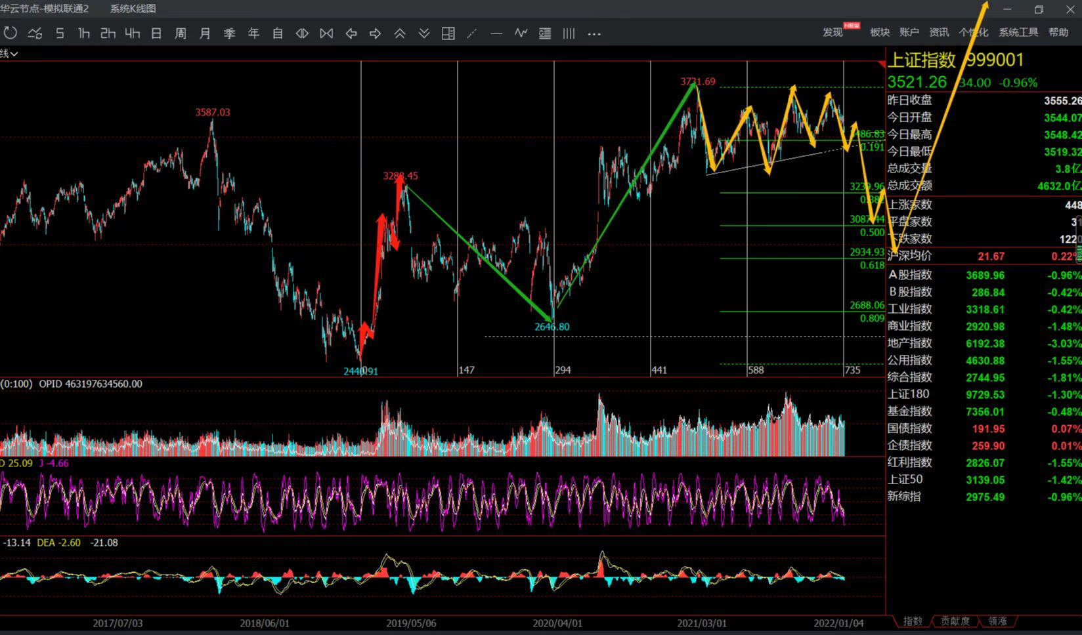The width and height of the screenshot is (1082, 635).
Task: Open the 板块 menu
Action: (880, 32)
